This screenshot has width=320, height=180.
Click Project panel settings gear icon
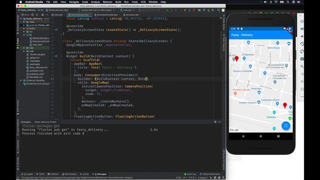click(x=42, y=14)
